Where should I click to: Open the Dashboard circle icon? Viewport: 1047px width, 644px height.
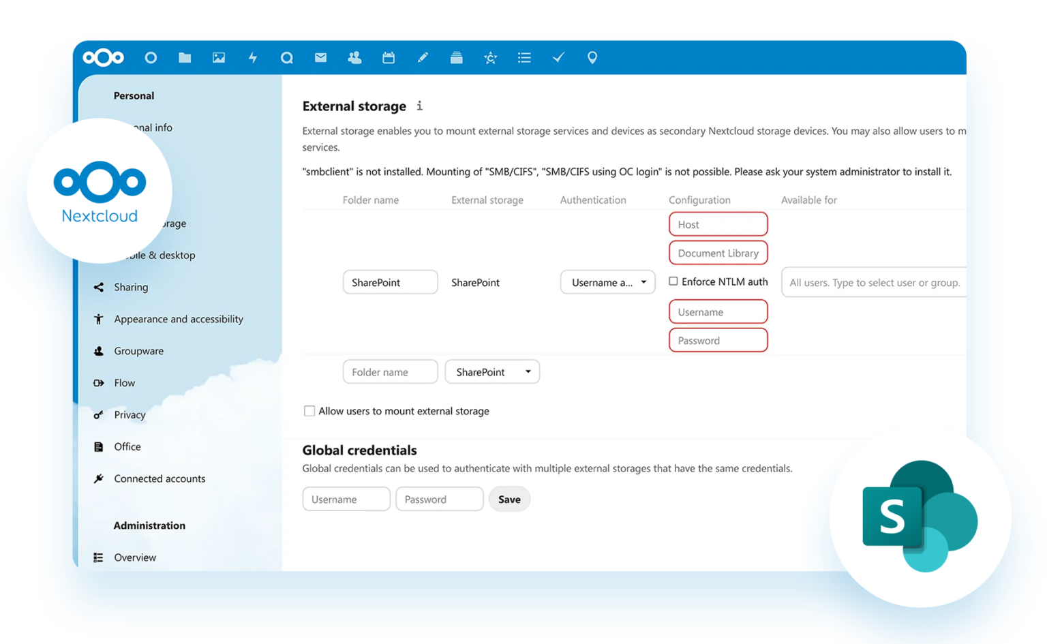pos(151,57)
